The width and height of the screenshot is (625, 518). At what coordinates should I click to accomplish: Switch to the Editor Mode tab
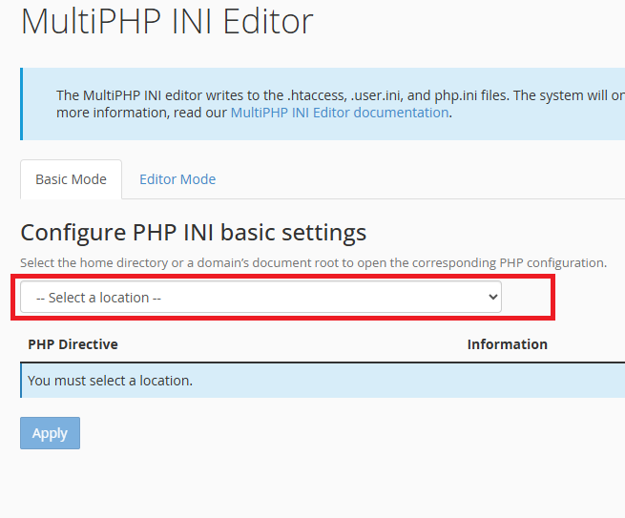[177, 179]
